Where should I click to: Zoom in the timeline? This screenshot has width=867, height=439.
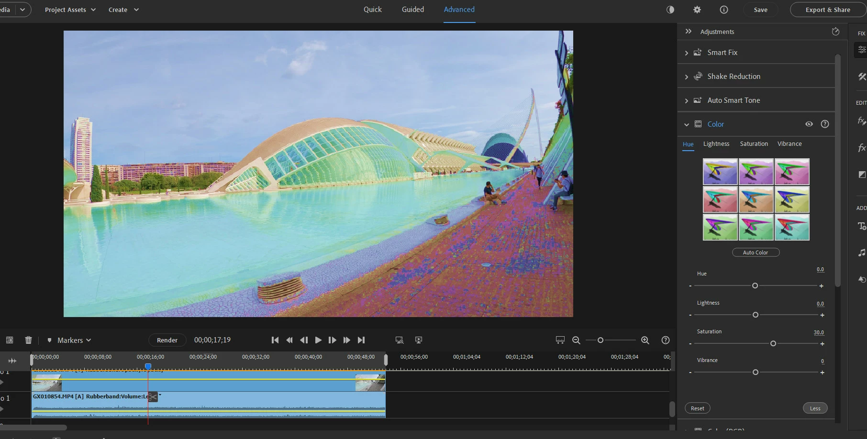(645, 340)
